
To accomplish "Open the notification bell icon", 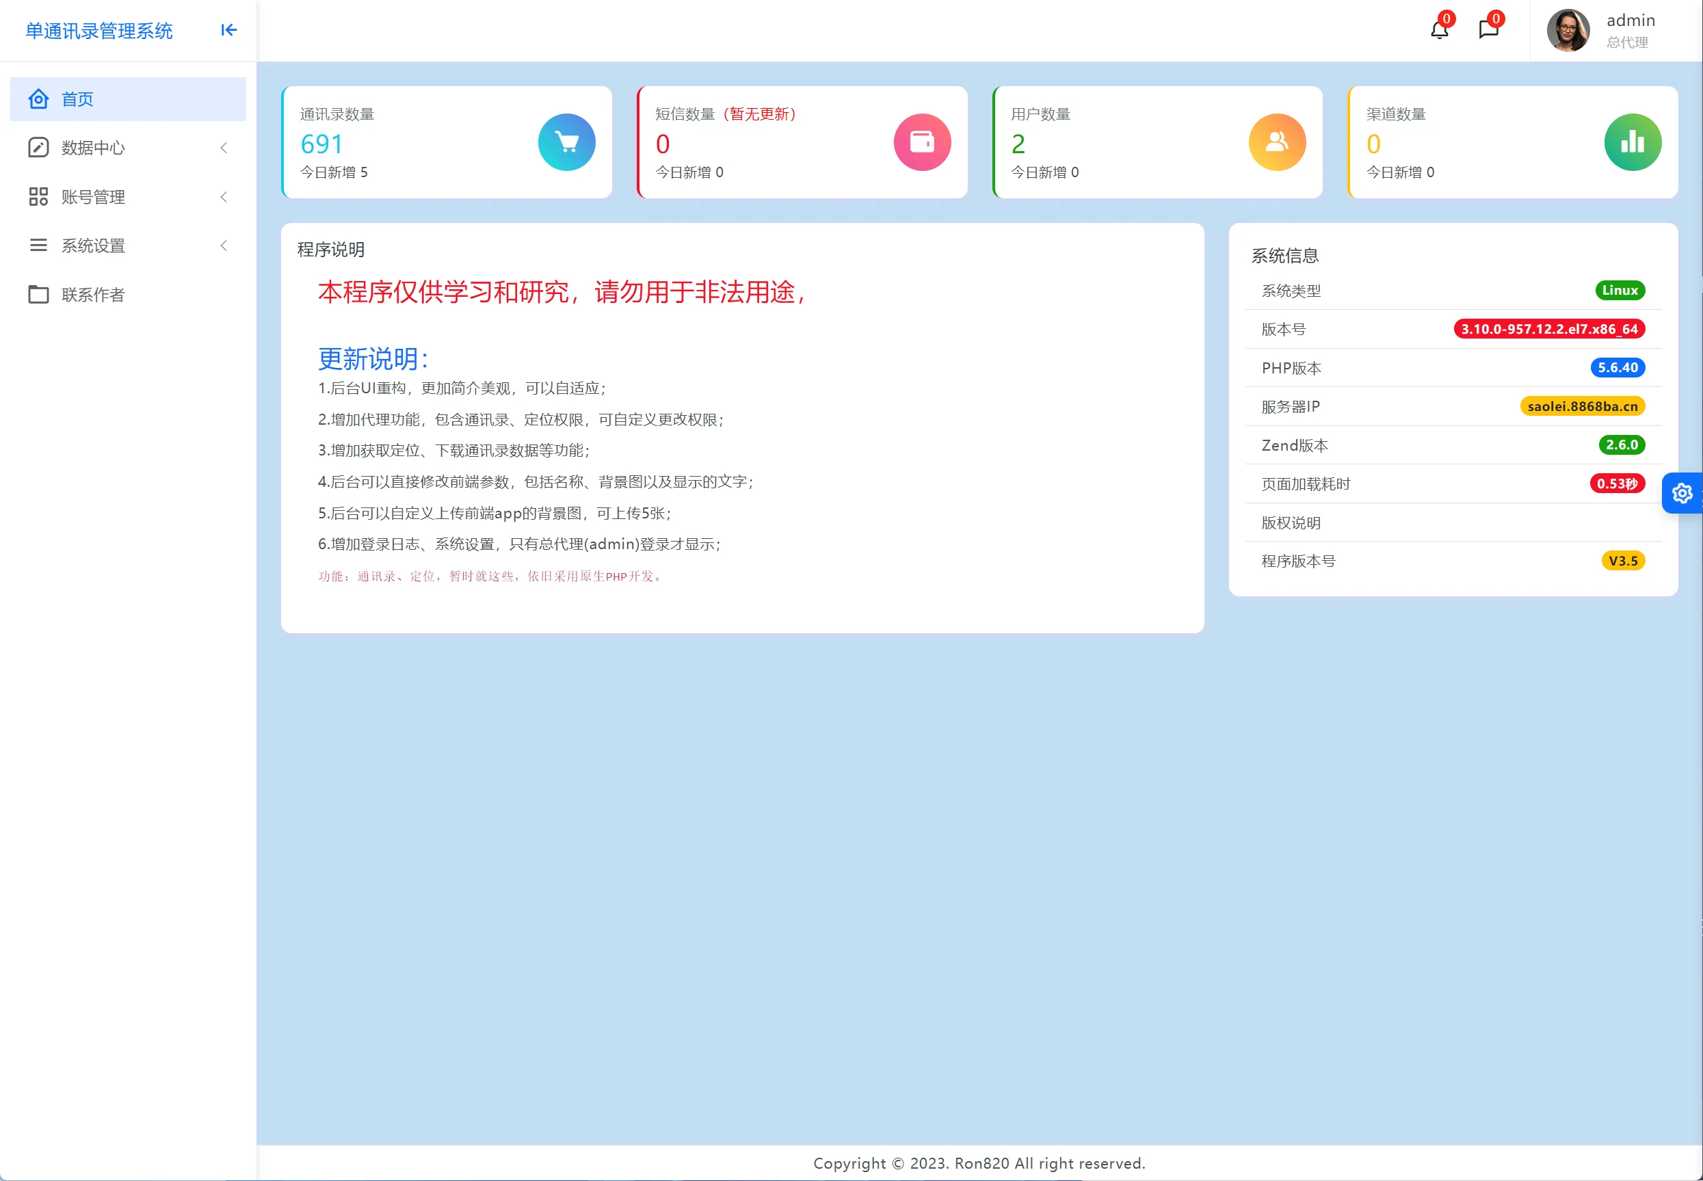I will click(1439, 29).
